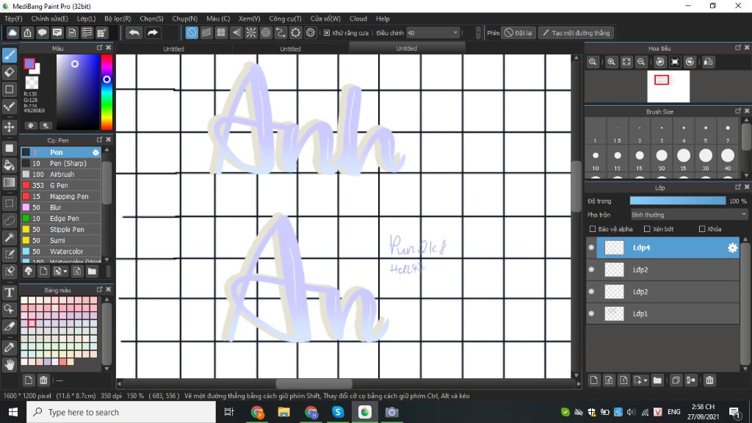The image size is (752, 423).
Task: Switch to first Untitled tab
Action: (x=173, y=48)
